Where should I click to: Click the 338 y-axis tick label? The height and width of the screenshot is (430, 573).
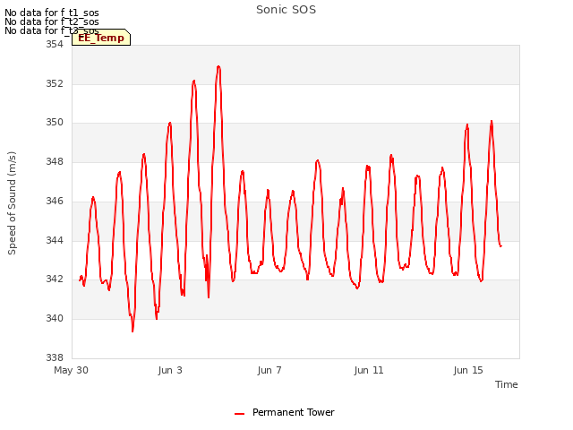click(55, 357)
